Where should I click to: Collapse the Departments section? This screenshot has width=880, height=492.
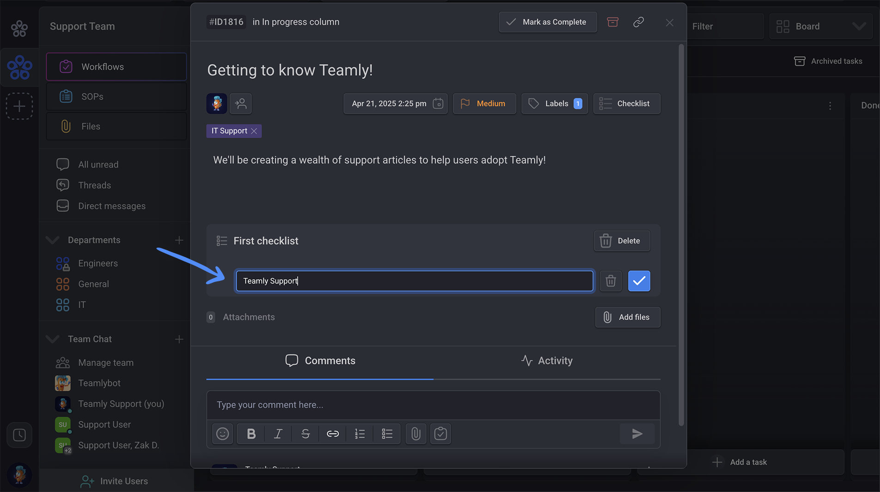coord(53,240)
